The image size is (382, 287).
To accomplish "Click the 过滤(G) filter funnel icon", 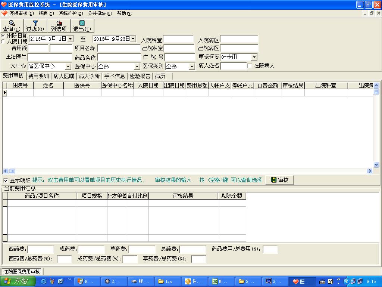I will coord(35,26).
